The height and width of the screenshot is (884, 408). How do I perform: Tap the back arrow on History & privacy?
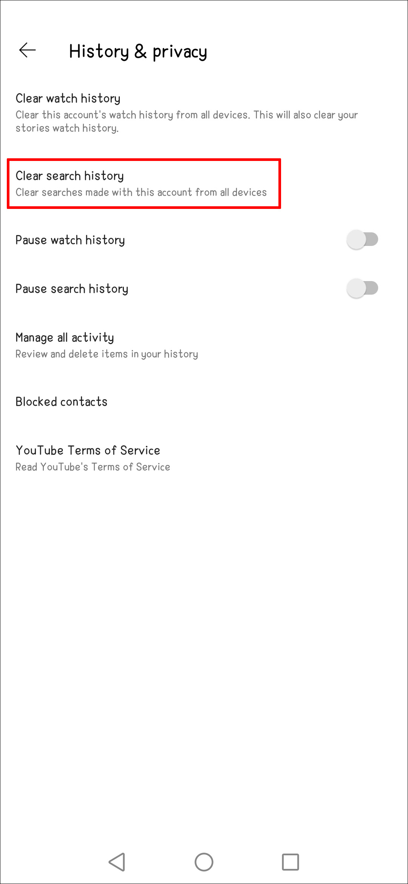pyautogui.click(x=26, y=49)
